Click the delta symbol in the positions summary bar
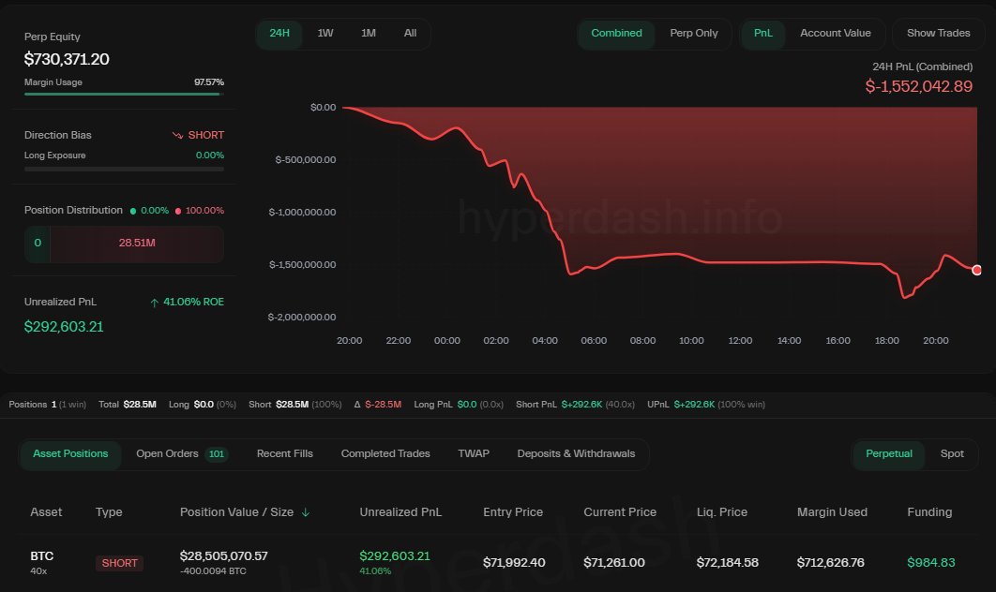The height and width of the screenshot is (592, 996). [x=357, y=405]
